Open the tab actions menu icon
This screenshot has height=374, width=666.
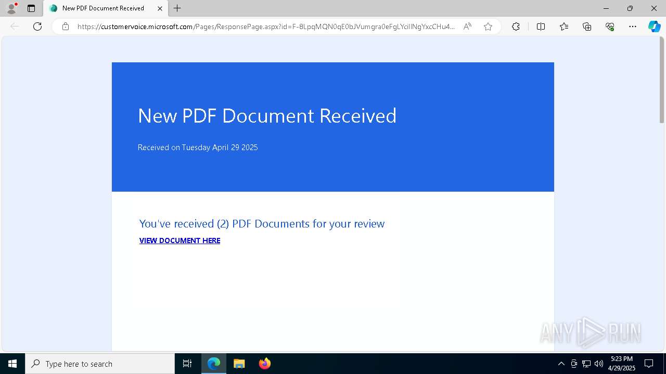pyautogui.click(x=31, y=8)
